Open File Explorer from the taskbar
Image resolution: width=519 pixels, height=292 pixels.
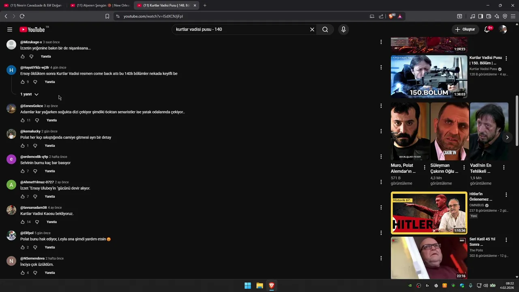(259, 286)
